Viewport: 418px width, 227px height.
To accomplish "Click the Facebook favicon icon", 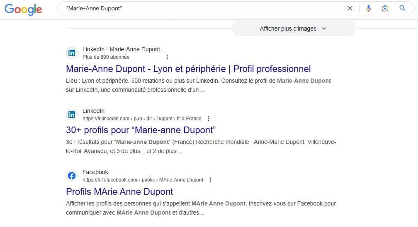I will point(72,176).
